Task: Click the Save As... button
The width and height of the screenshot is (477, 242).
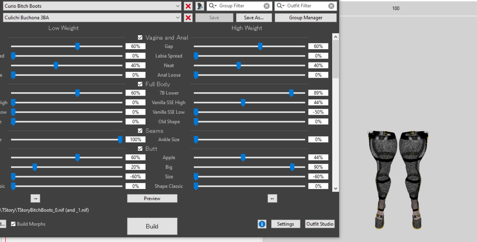Action: click(x=254, y=18)
